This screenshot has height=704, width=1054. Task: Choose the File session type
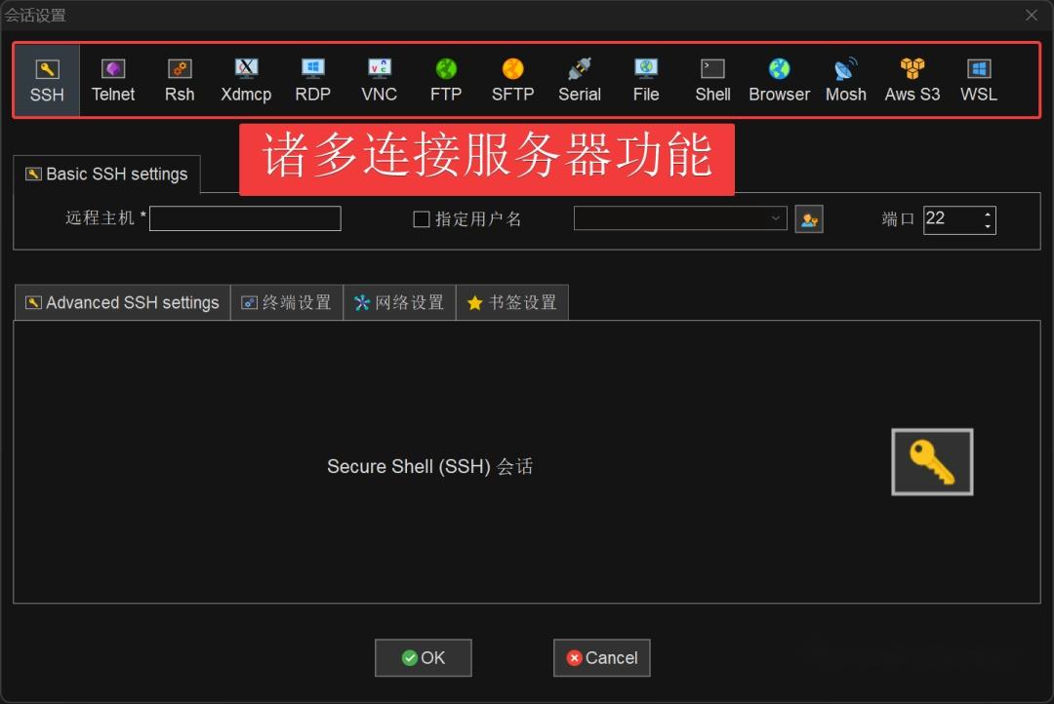646,81
